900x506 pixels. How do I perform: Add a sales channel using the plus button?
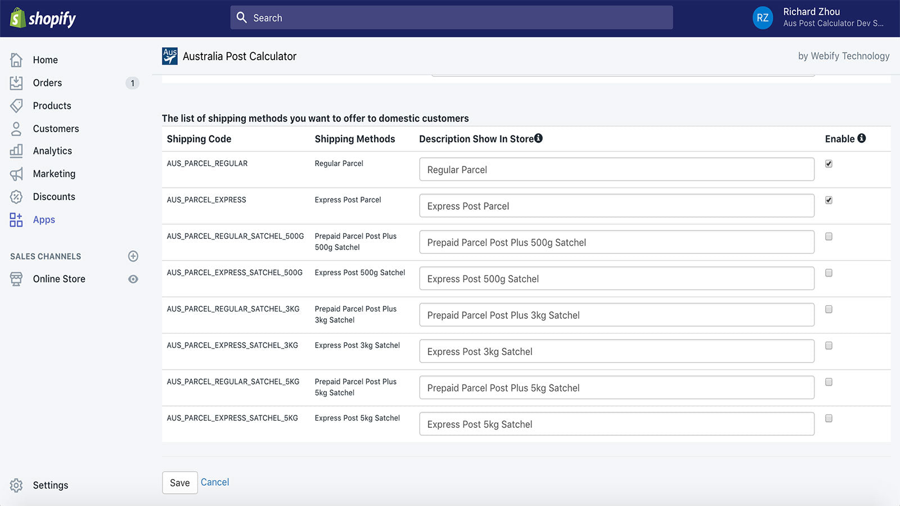133,256
